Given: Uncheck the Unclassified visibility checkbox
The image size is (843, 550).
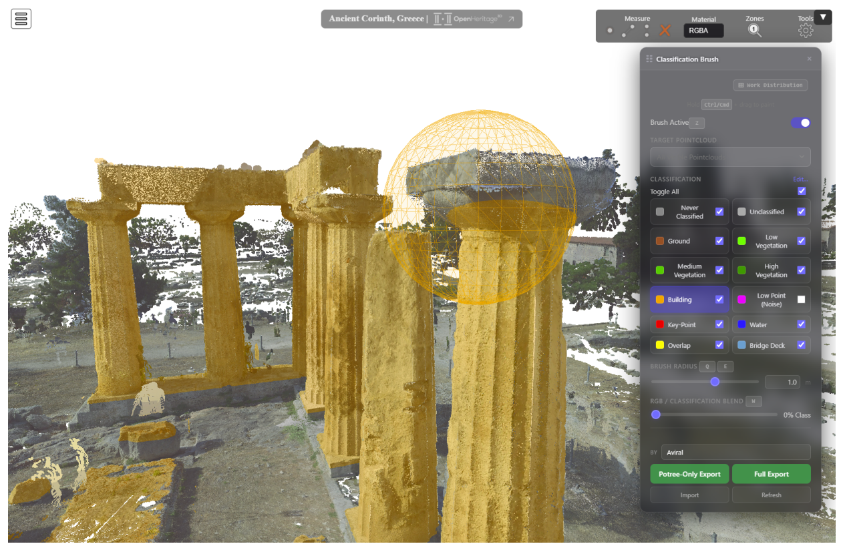Looking at the screenshot, I should (801, 212).
